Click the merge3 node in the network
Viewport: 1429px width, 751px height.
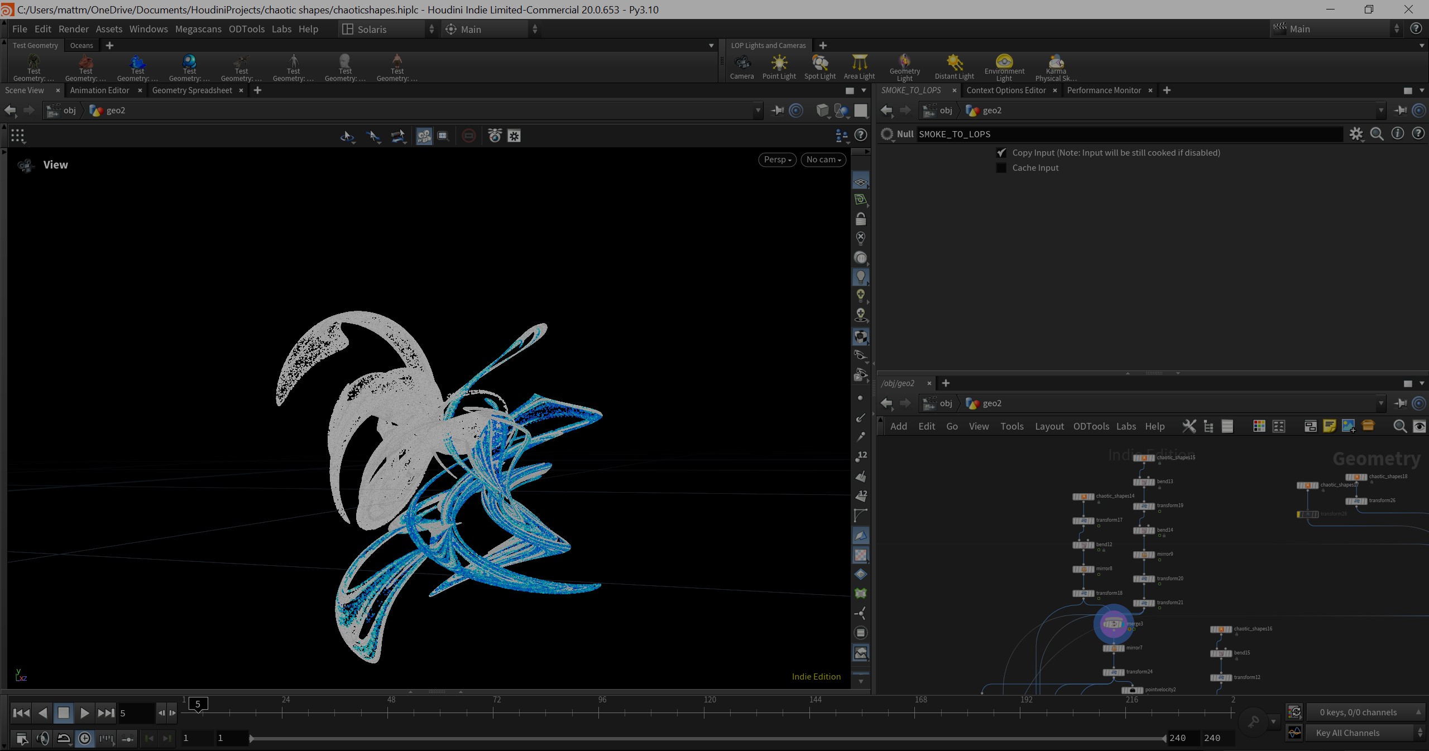(x=1112, y=624)
